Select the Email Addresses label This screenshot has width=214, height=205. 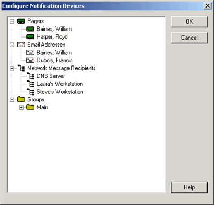pyautogui.click(x=47, y=45)
